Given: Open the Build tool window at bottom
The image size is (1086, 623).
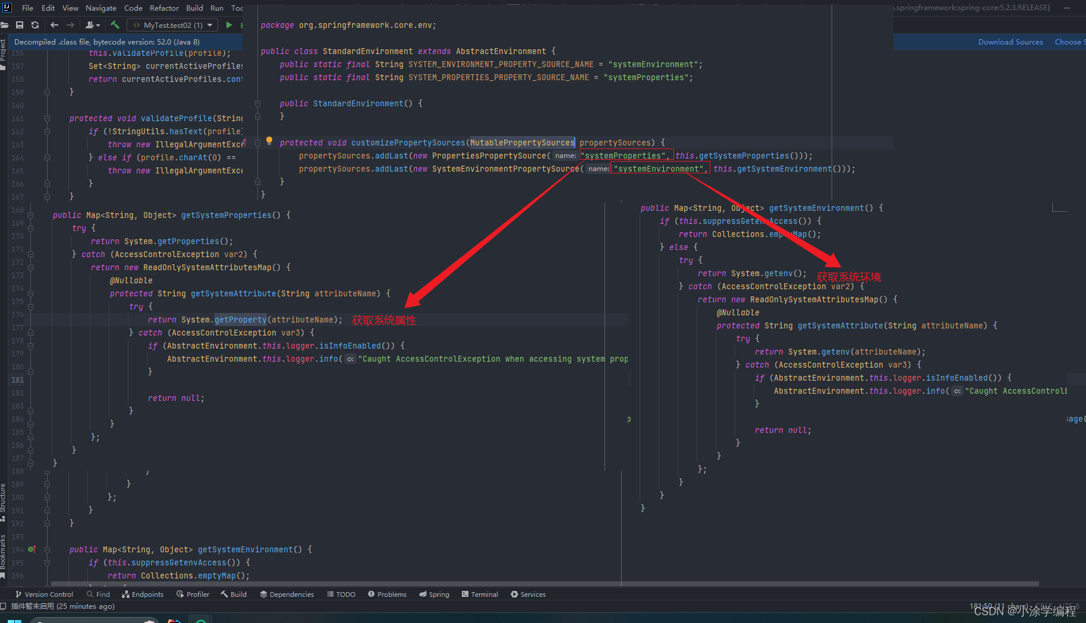Looking at the screenshot, I should coord(234,594).
